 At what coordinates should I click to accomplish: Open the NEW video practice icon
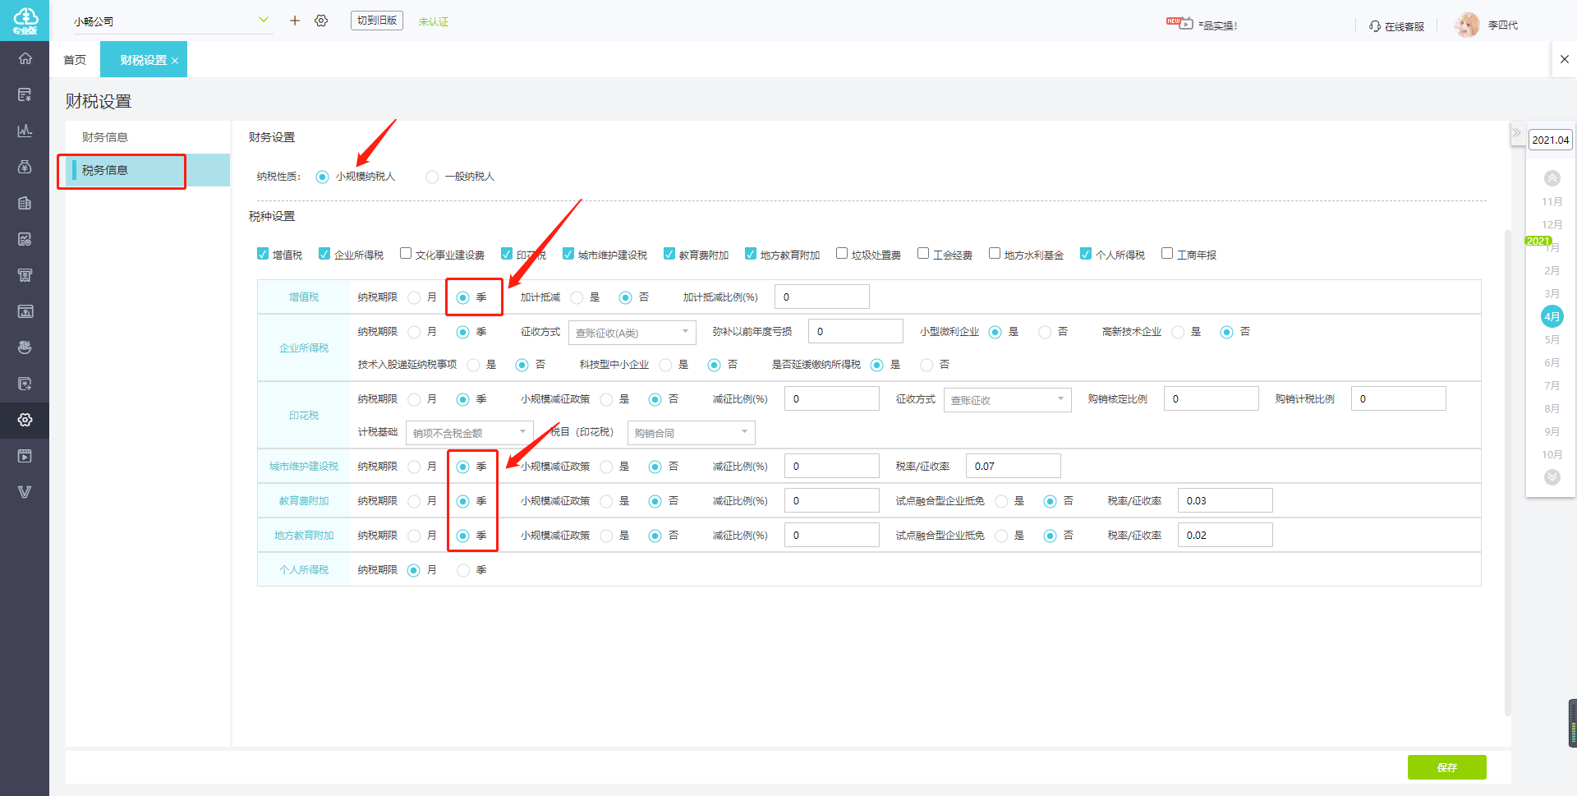click(x=1179, y=23)
